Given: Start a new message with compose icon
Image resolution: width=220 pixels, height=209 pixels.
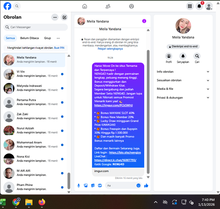Looking at the screenshot, I should 64,17.
